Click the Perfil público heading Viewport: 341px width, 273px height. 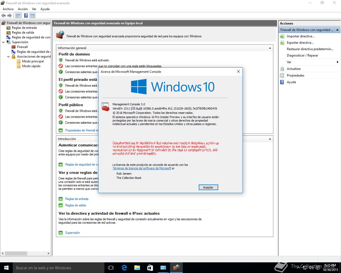(x=71, y=105)
